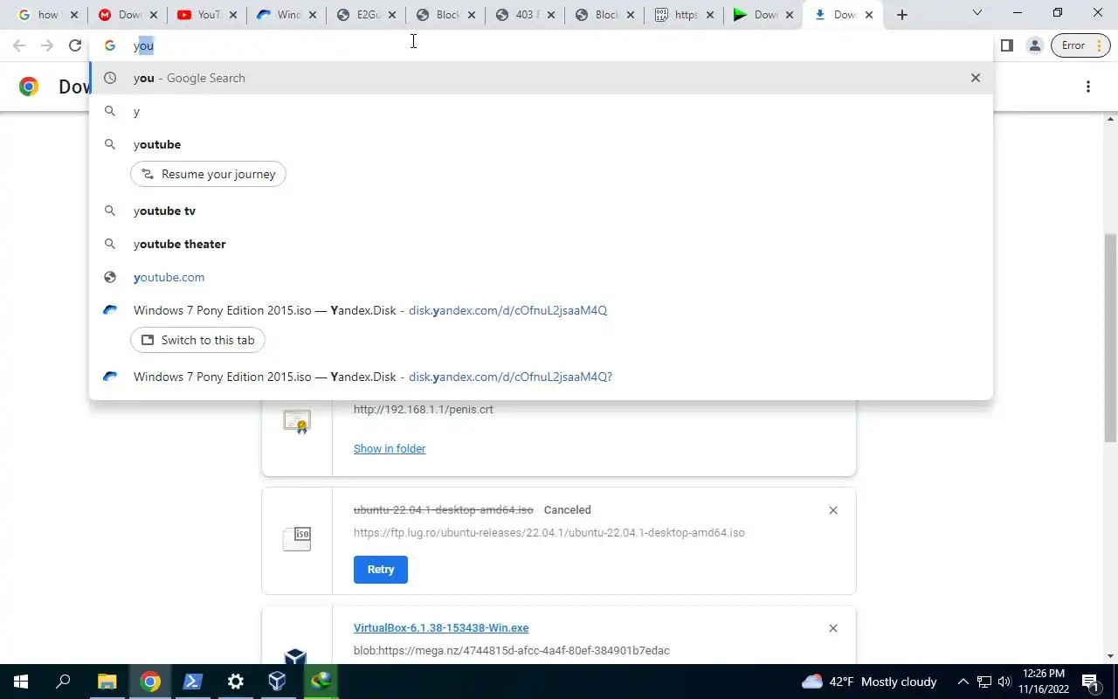Click the Error update button

point(1080,45)
